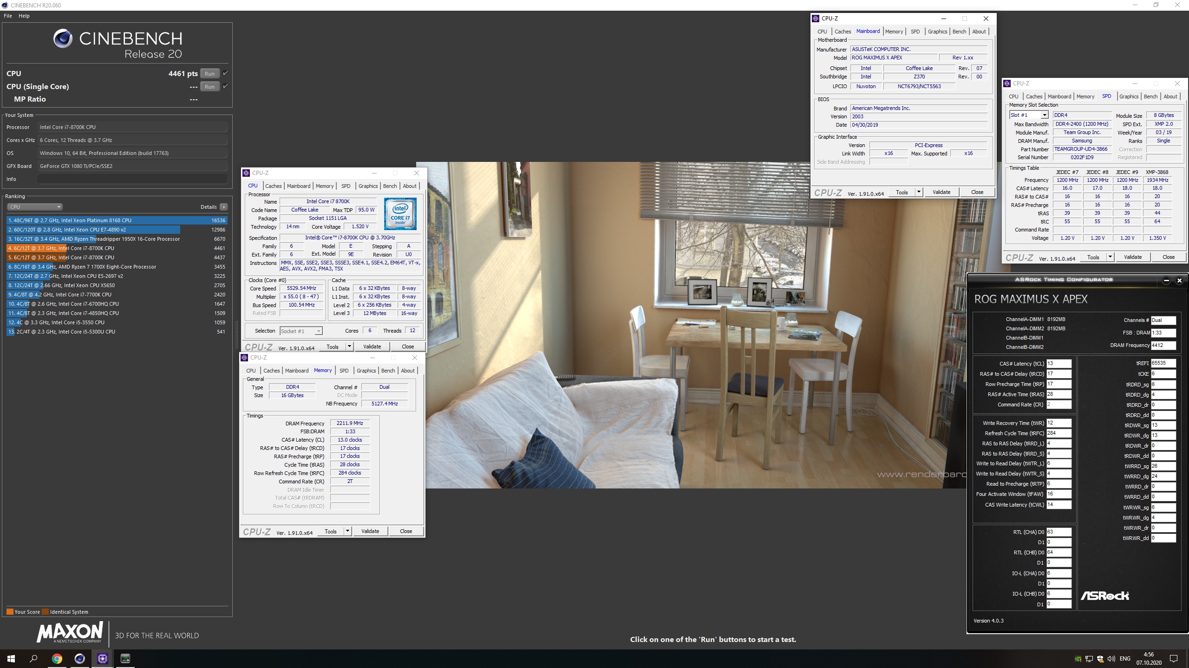Launch Chrome from the taskbar
Screen dimensions: 1189x668
pyautogui.click(x=57, y=659)
